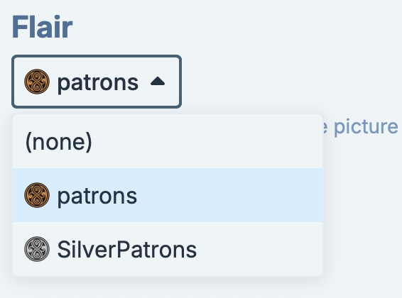
Task: Click the blank space in the (none) row
Action: pyautogui.click(x=207, y=141)
